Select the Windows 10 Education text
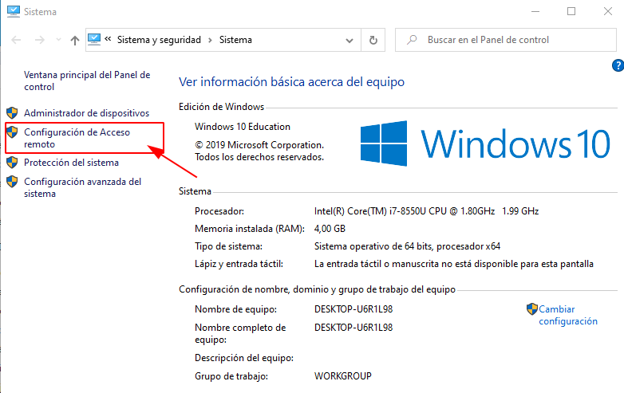 (243, 127)
